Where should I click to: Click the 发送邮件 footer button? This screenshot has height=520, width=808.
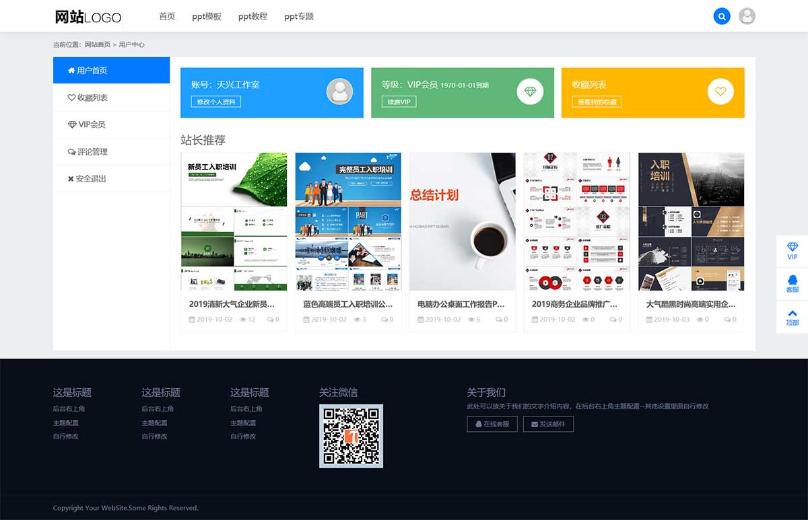[x=548, y=424]
